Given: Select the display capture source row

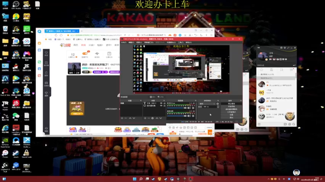Looking at the screenshot, I should click(154, 106).
